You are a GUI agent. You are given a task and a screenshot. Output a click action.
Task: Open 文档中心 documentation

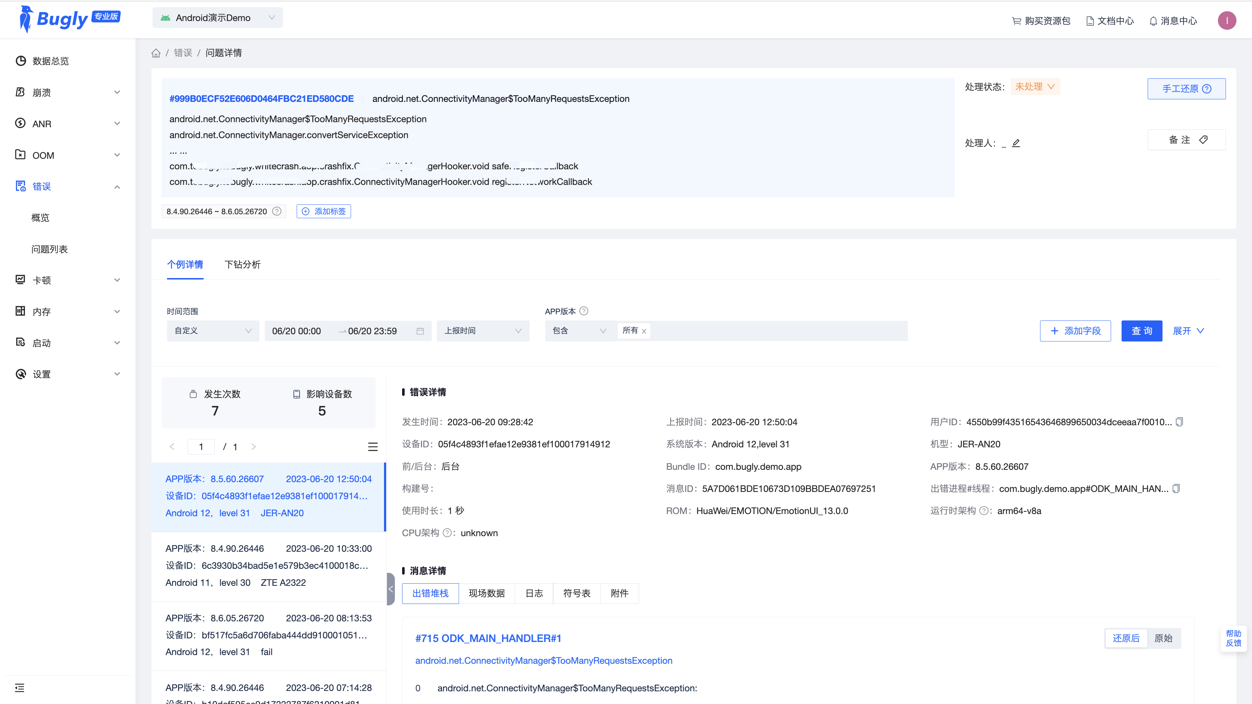1110,21
